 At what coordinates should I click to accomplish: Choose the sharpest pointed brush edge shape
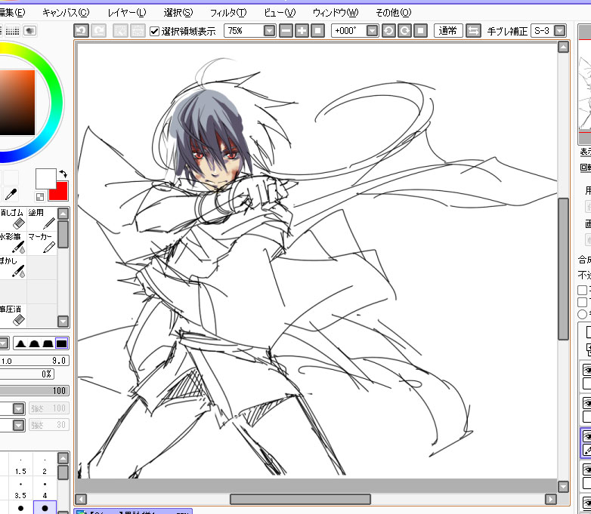pyautogui.click(x=20, y=343)
